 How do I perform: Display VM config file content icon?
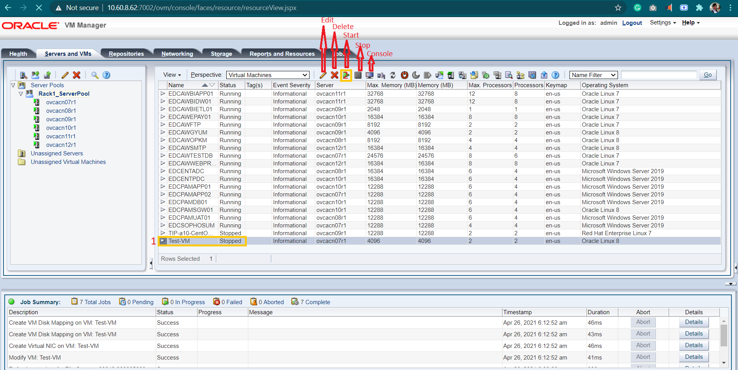(x=509, y=75)
